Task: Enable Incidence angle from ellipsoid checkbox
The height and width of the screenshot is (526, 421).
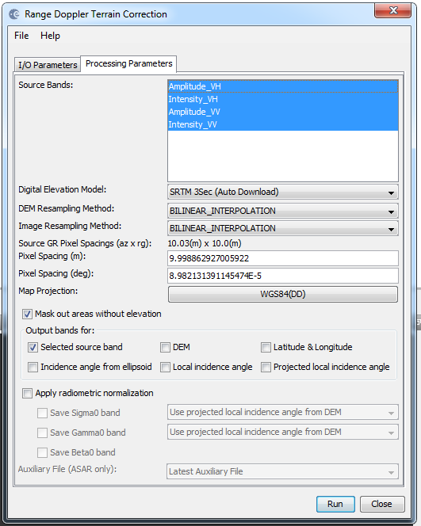Action: pos(33,368)
